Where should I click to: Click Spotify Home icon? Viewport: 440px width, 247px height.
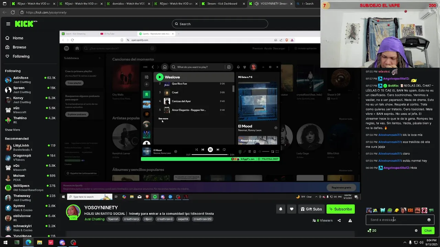point(165,67)
